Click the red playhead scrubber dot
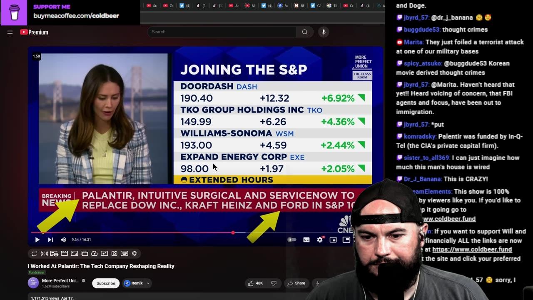The width and height of the screenshot is (533, 300). coord(233,232)
